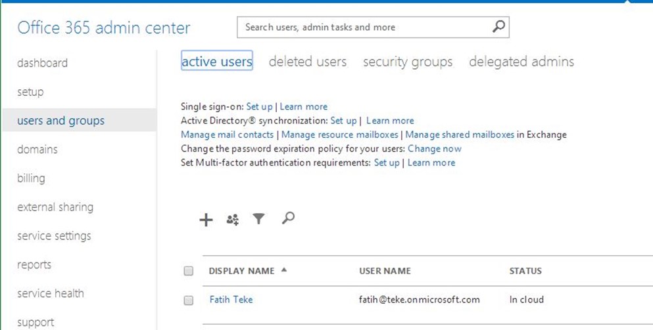The height and width of the screenshot is (330, 653).
Task: Click the In cloud status cell
Action: click(526, 300)
